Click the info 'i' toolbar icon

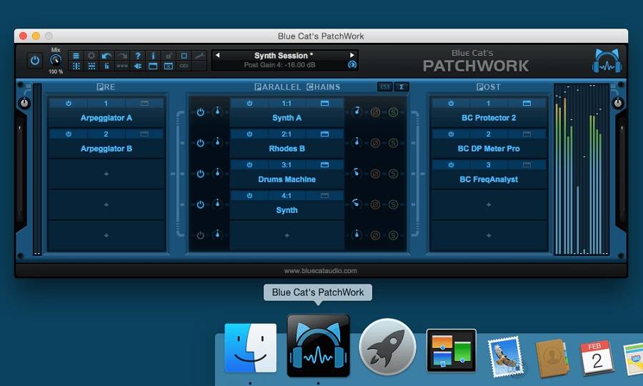point(153,56)
